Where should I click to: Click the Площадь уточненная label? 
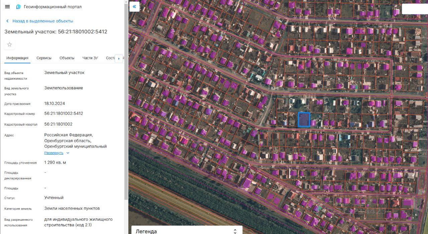click(x=20, y=163)
